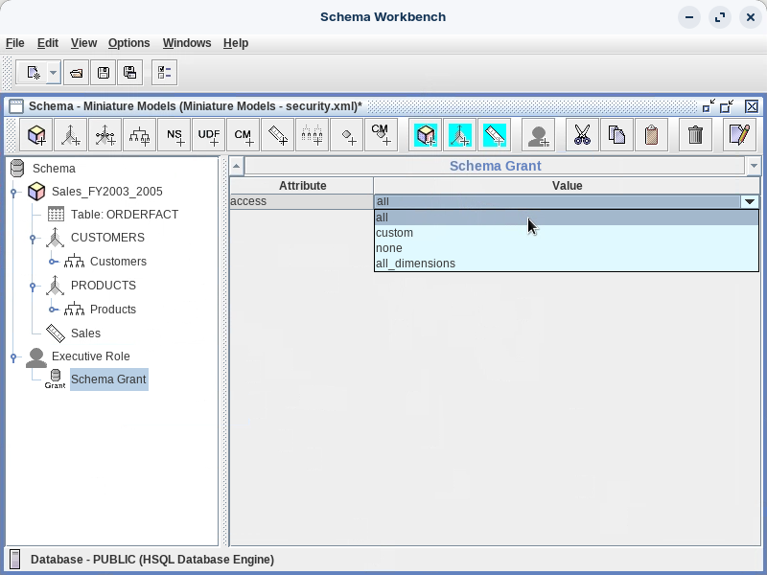Image resolution: width=767 pixels, height=575 pixels.
Task: Click the Add Cube toolbar icon
Action: (37, 135)
